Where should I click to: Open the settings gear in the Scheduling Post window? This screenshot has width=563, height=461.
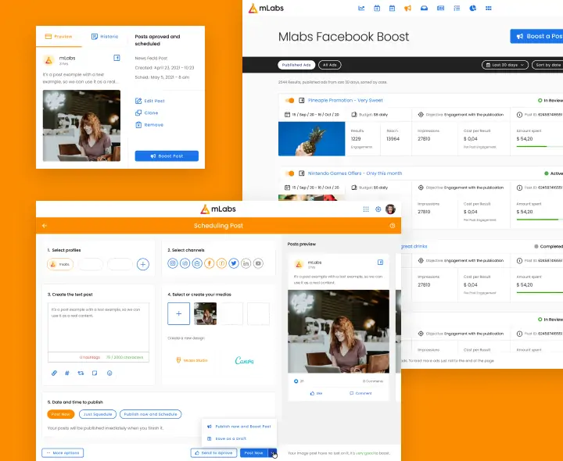pyautogui.click(x=378, y=209)
